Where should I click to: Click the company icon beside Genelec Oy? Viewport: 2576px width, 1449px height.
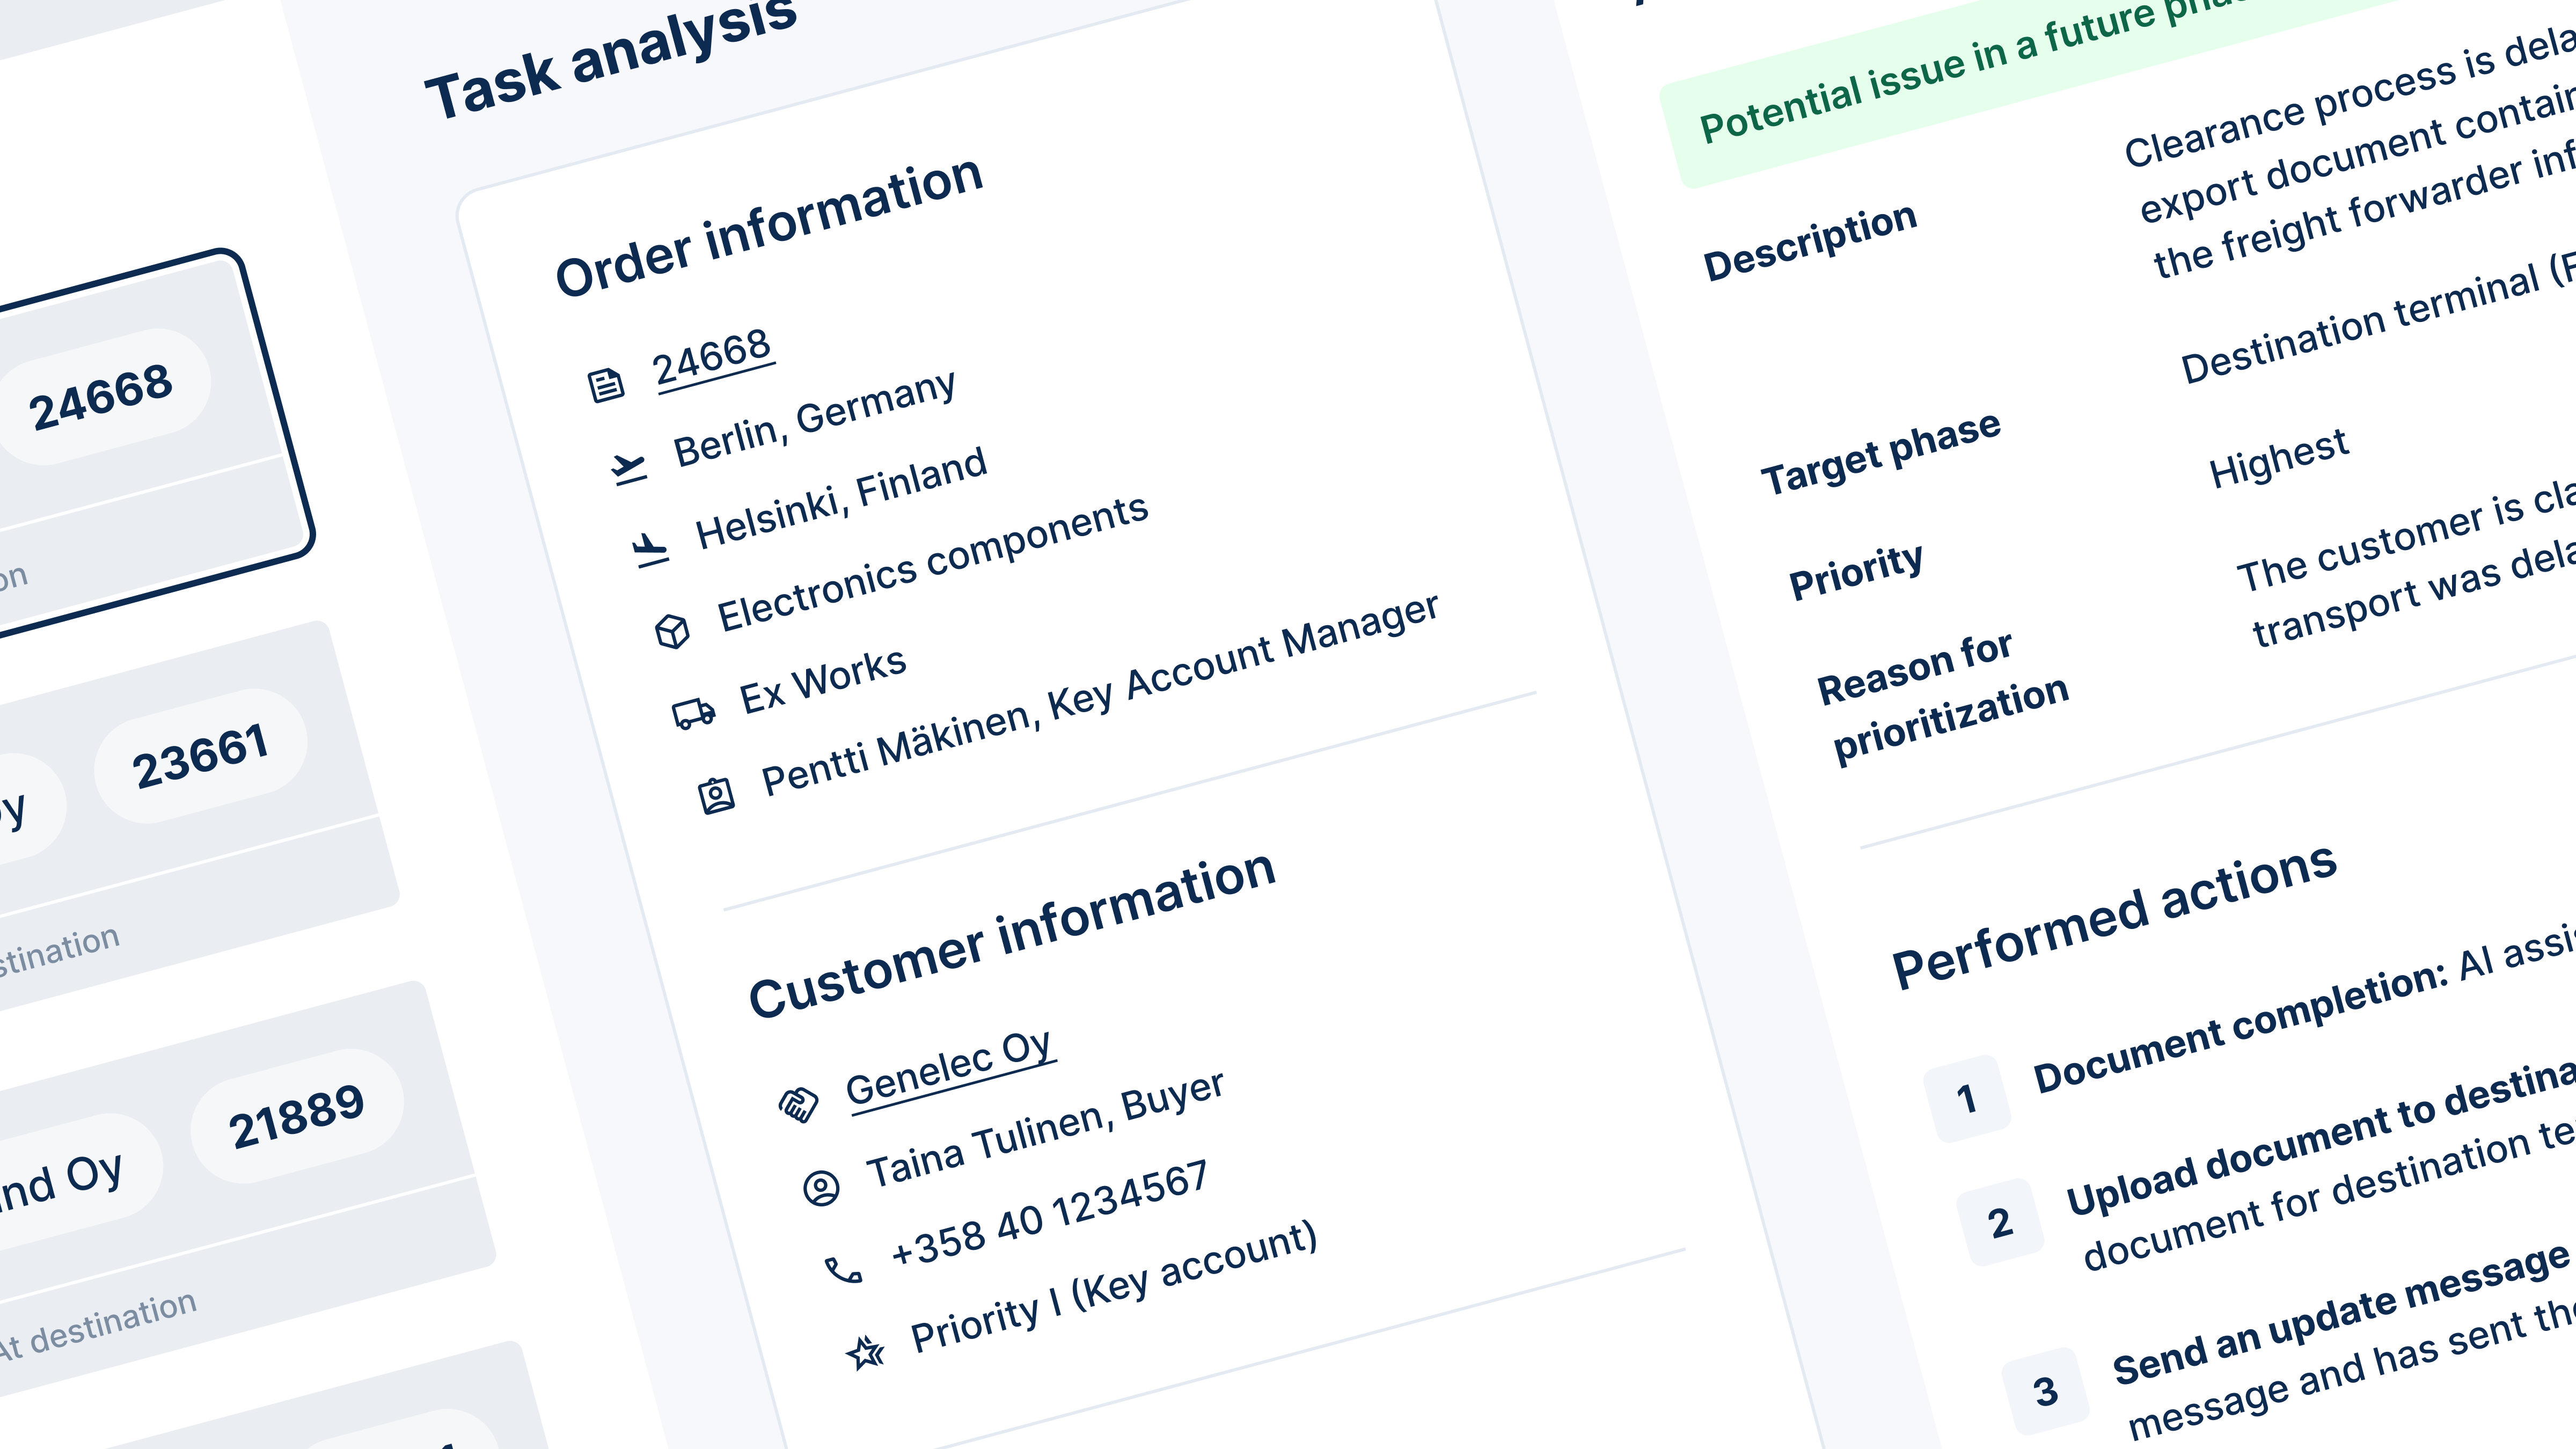[x=798, y=1105]
